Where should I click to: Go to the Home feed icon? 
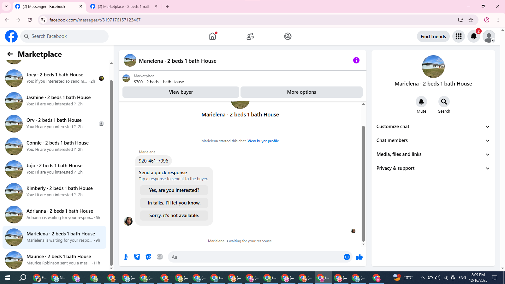(x=212, y=36)
